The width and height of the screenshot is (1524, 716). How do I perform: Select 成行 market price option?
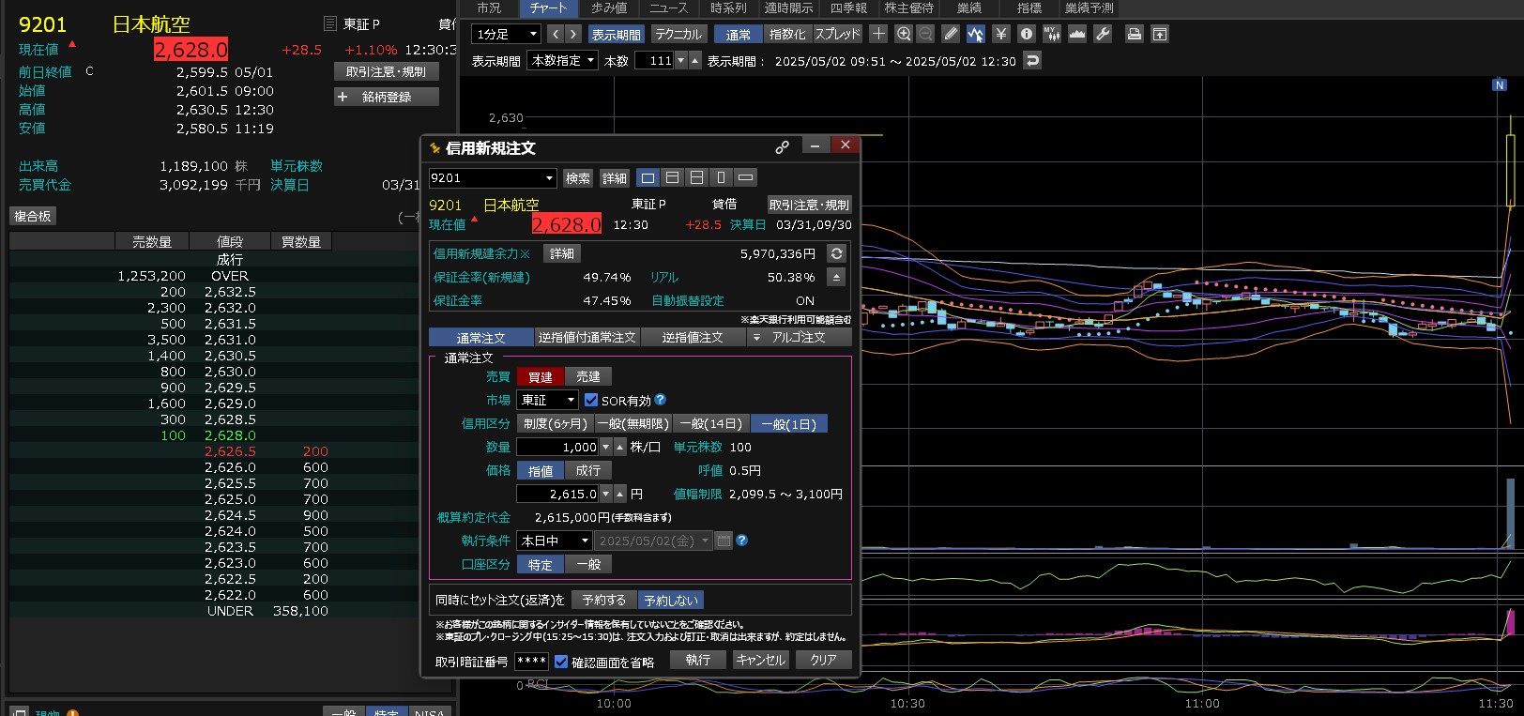(588, 470)
